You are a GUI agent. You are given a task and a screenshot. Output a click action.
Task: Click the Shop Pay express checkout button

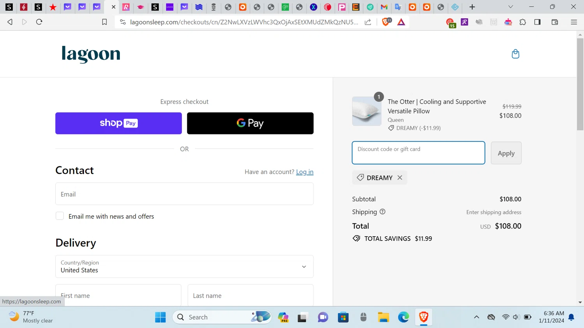tap(118, 123)
